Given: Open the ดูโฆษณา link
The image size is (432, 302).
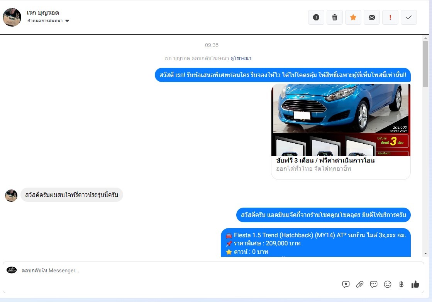Looking at the screenshot, I should 241,58.
